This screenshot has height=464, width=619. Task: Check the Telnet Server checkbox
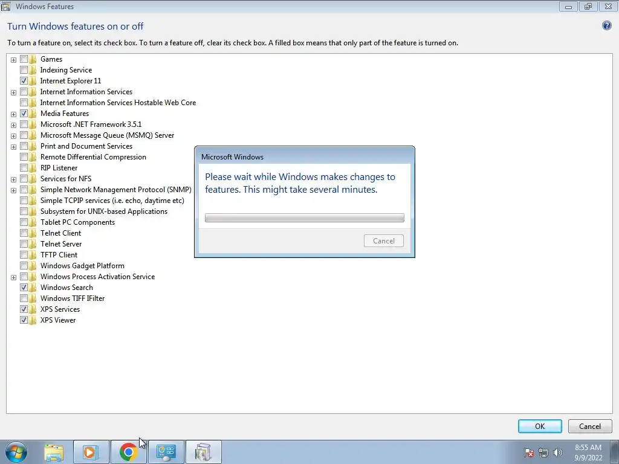click(24, 244)
